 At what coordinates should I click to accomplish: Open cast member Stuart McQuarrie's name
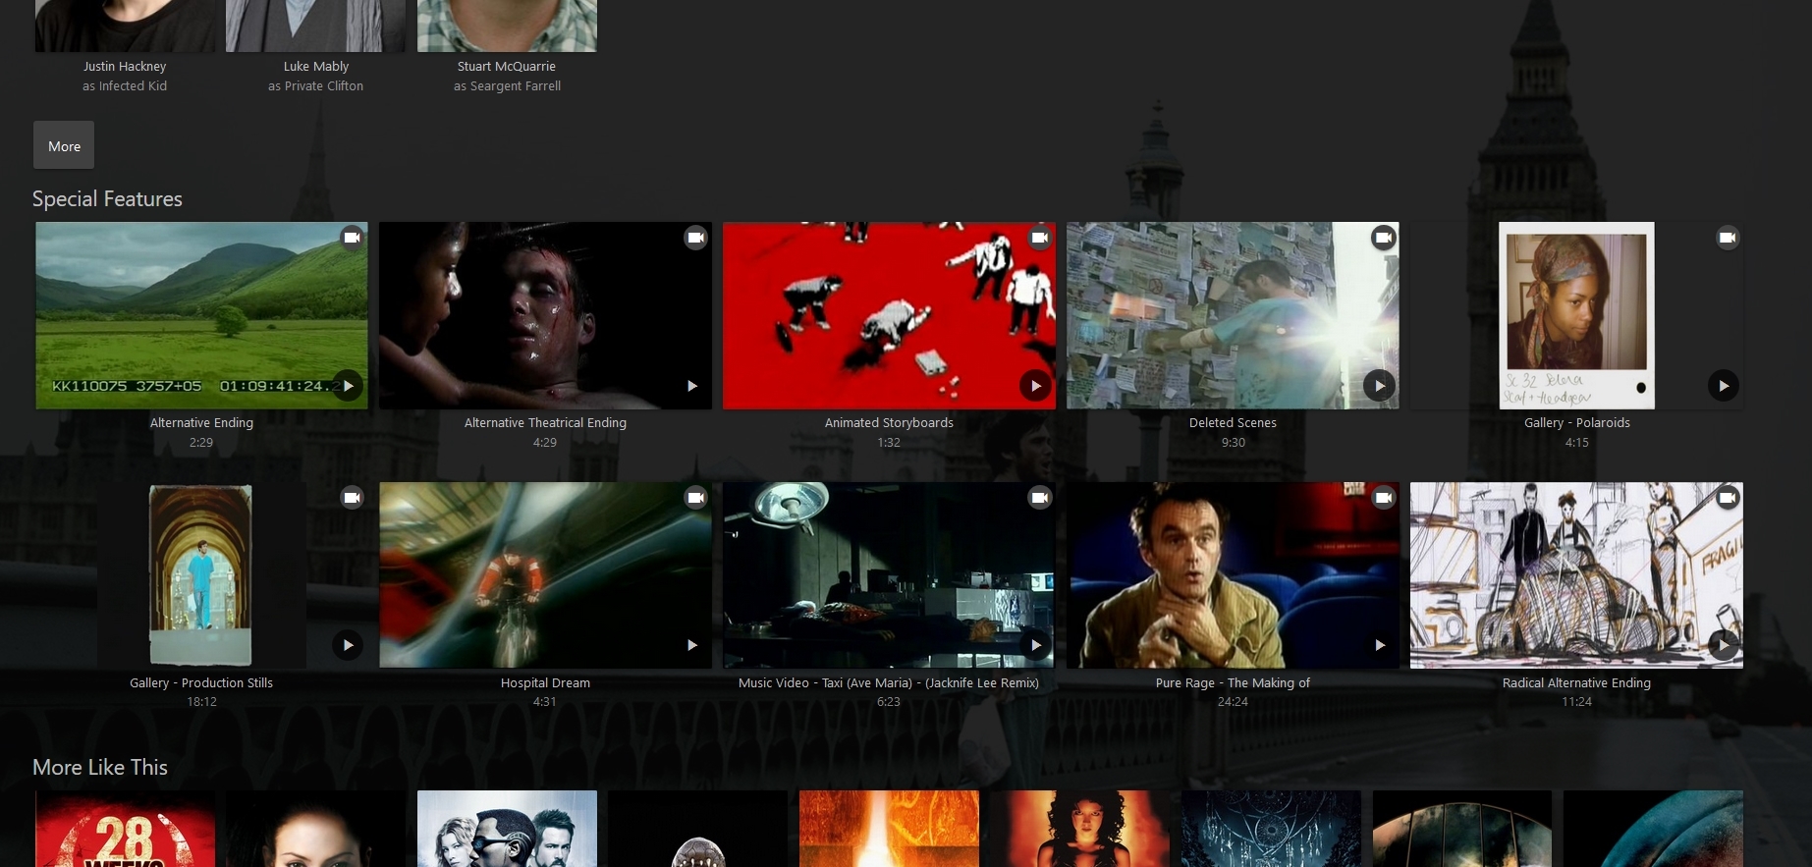point(507,67)
